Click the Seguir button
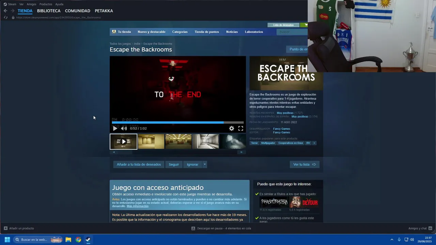 [x=174, y=164]
